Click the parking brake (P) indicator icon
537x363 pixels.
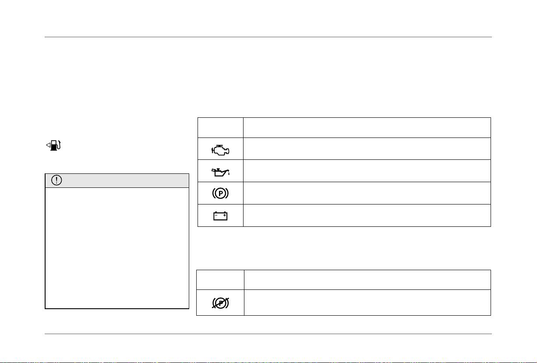(x=220, y=193)
